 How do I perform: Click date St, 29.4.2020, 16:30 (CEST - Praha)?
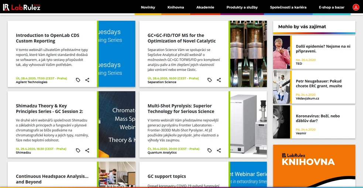point(41,148)
